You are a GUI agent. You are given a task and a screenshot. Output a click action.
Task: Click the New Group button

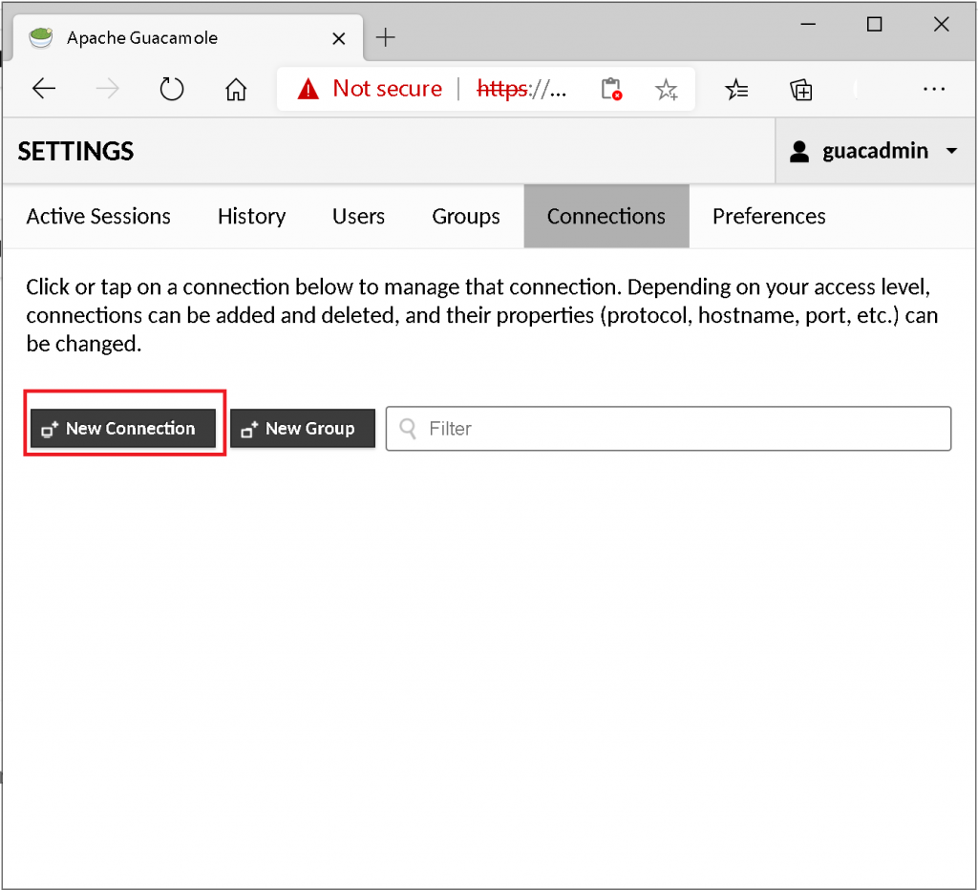(x=302, y=429)
